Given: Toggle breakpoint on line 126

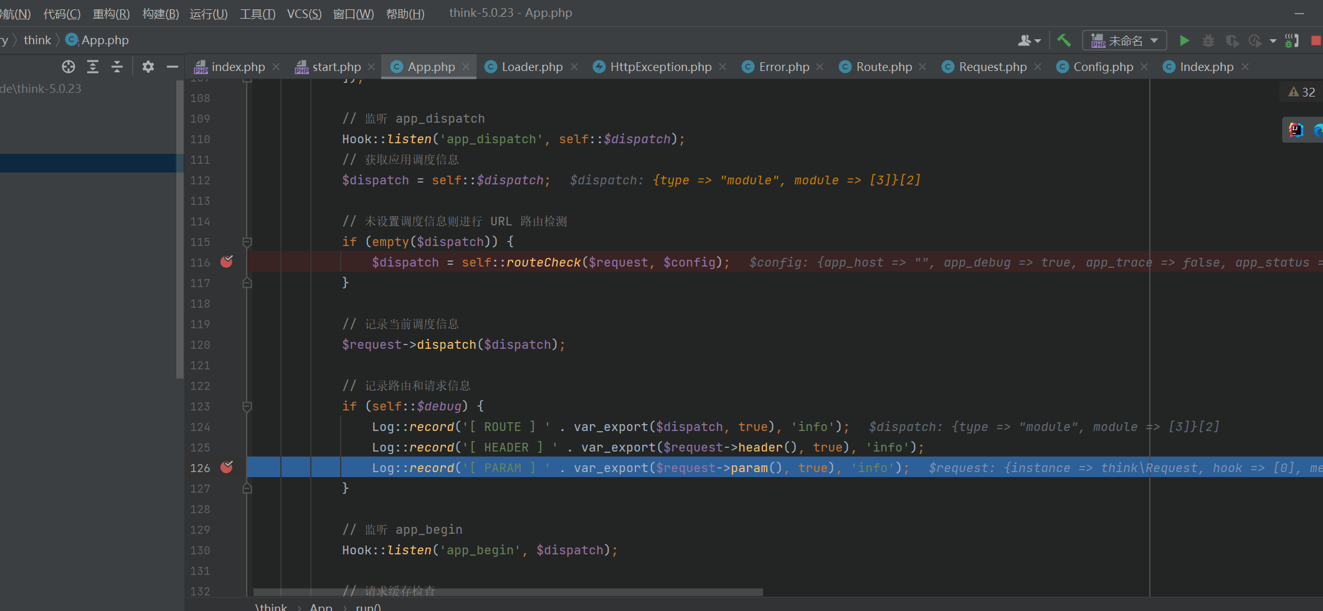Looking at the screenshot, I should (x=227, y=467).
